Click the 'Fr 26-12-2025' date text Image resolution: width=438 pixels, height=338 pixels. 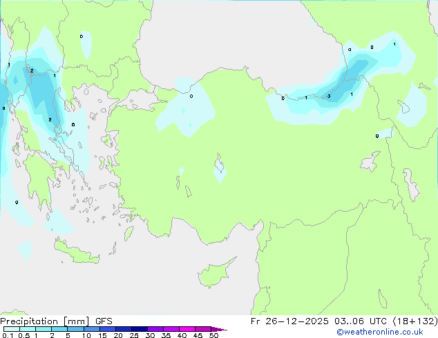pos(289,321)
